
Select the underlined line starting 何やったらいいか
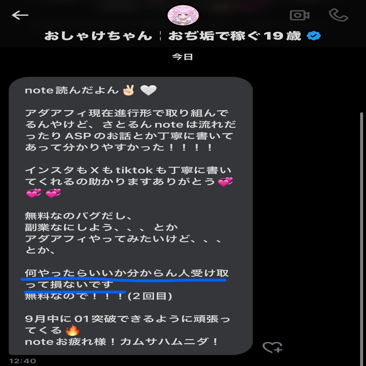(127, 273)
